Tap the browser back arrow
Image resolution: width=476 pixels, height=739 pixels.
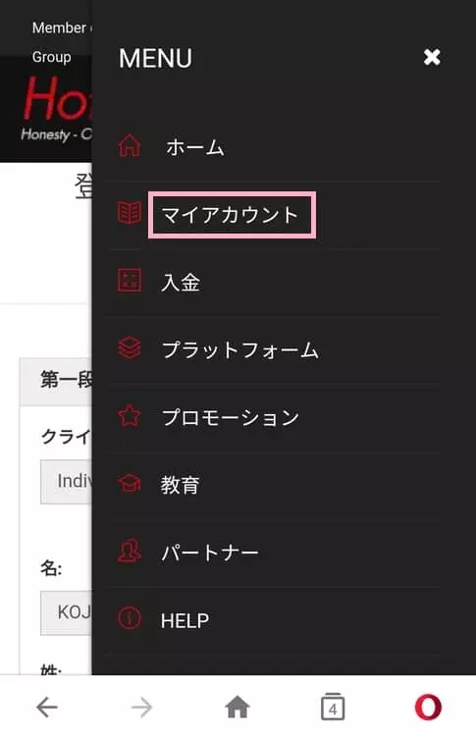[47, 707]
